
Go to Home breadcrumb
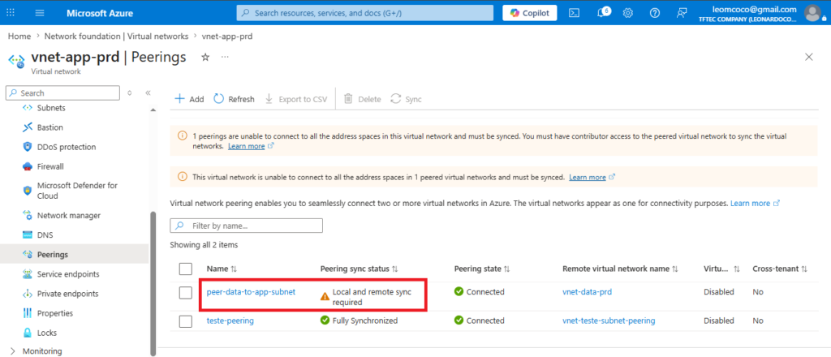[x=19, y=37]
